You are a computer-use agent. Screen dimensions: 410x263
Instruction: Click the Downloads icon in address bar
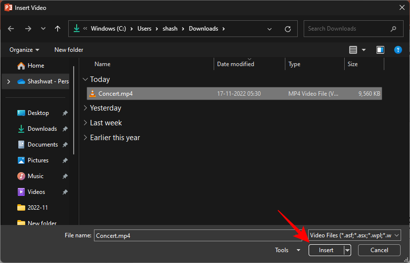pyautogui.click(x=76, y=29)
